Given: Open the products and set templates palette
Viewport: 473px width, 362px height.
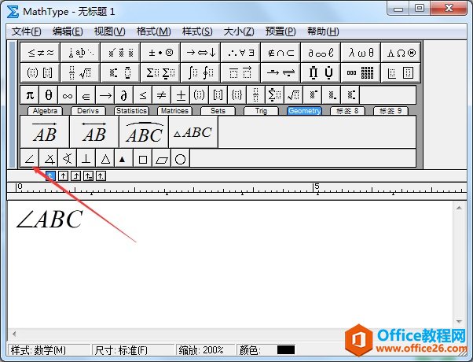Looking at the screenshot, I should (x=321, y=72).
